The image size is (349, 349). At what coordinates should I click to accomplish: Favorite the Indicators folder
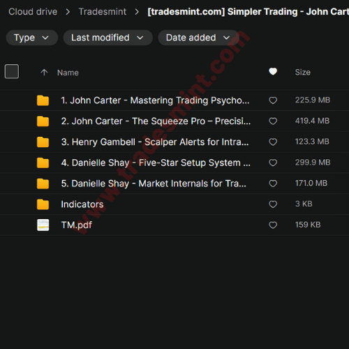[273, 204]
